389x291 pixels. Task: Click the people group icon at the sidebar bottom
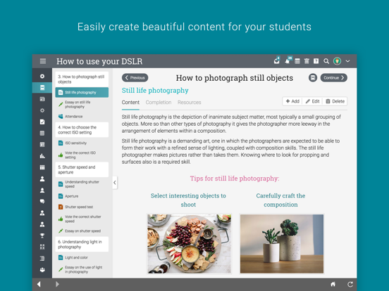[x=42, y=270]
